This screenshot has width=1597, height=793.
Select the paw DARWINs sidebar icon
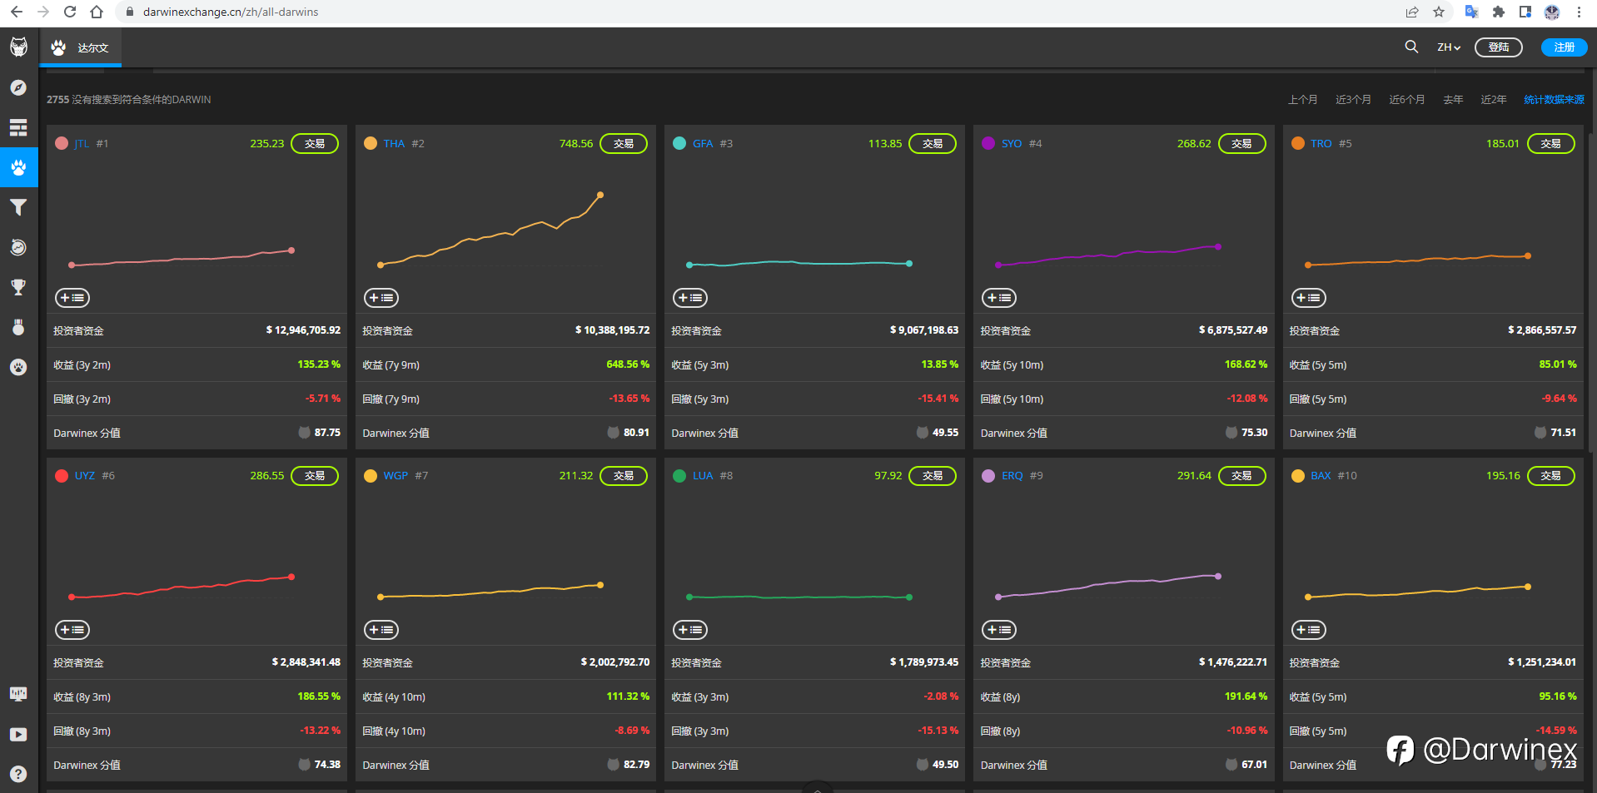[18, 167]
